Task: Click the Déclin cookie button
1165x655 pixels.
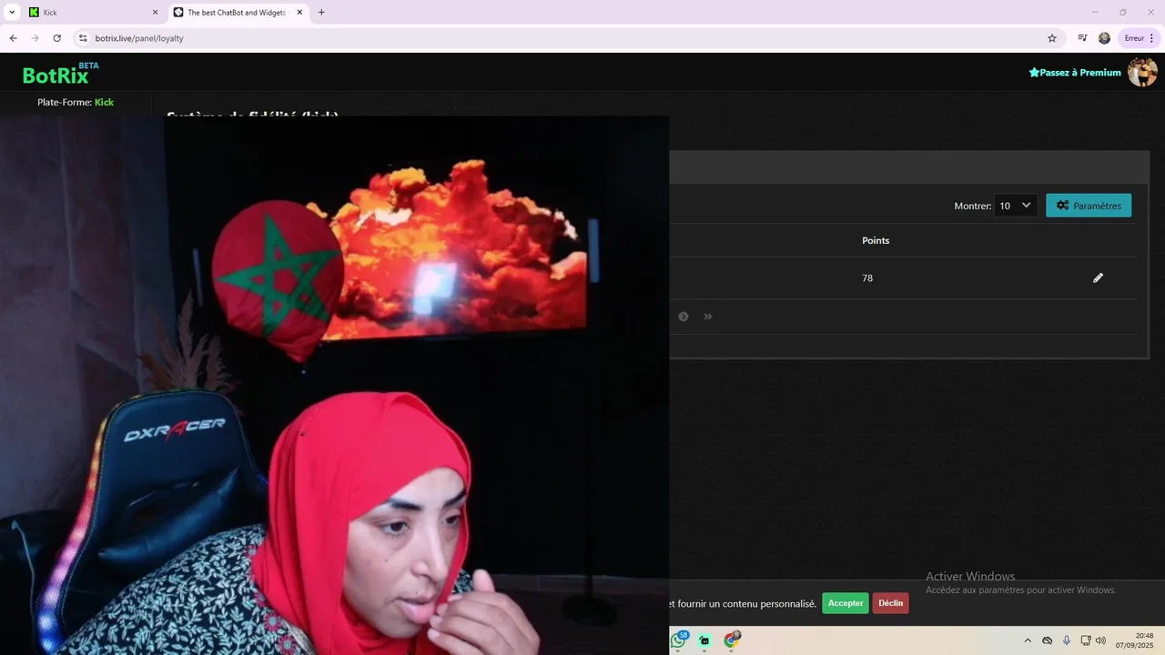Action: 890,603
